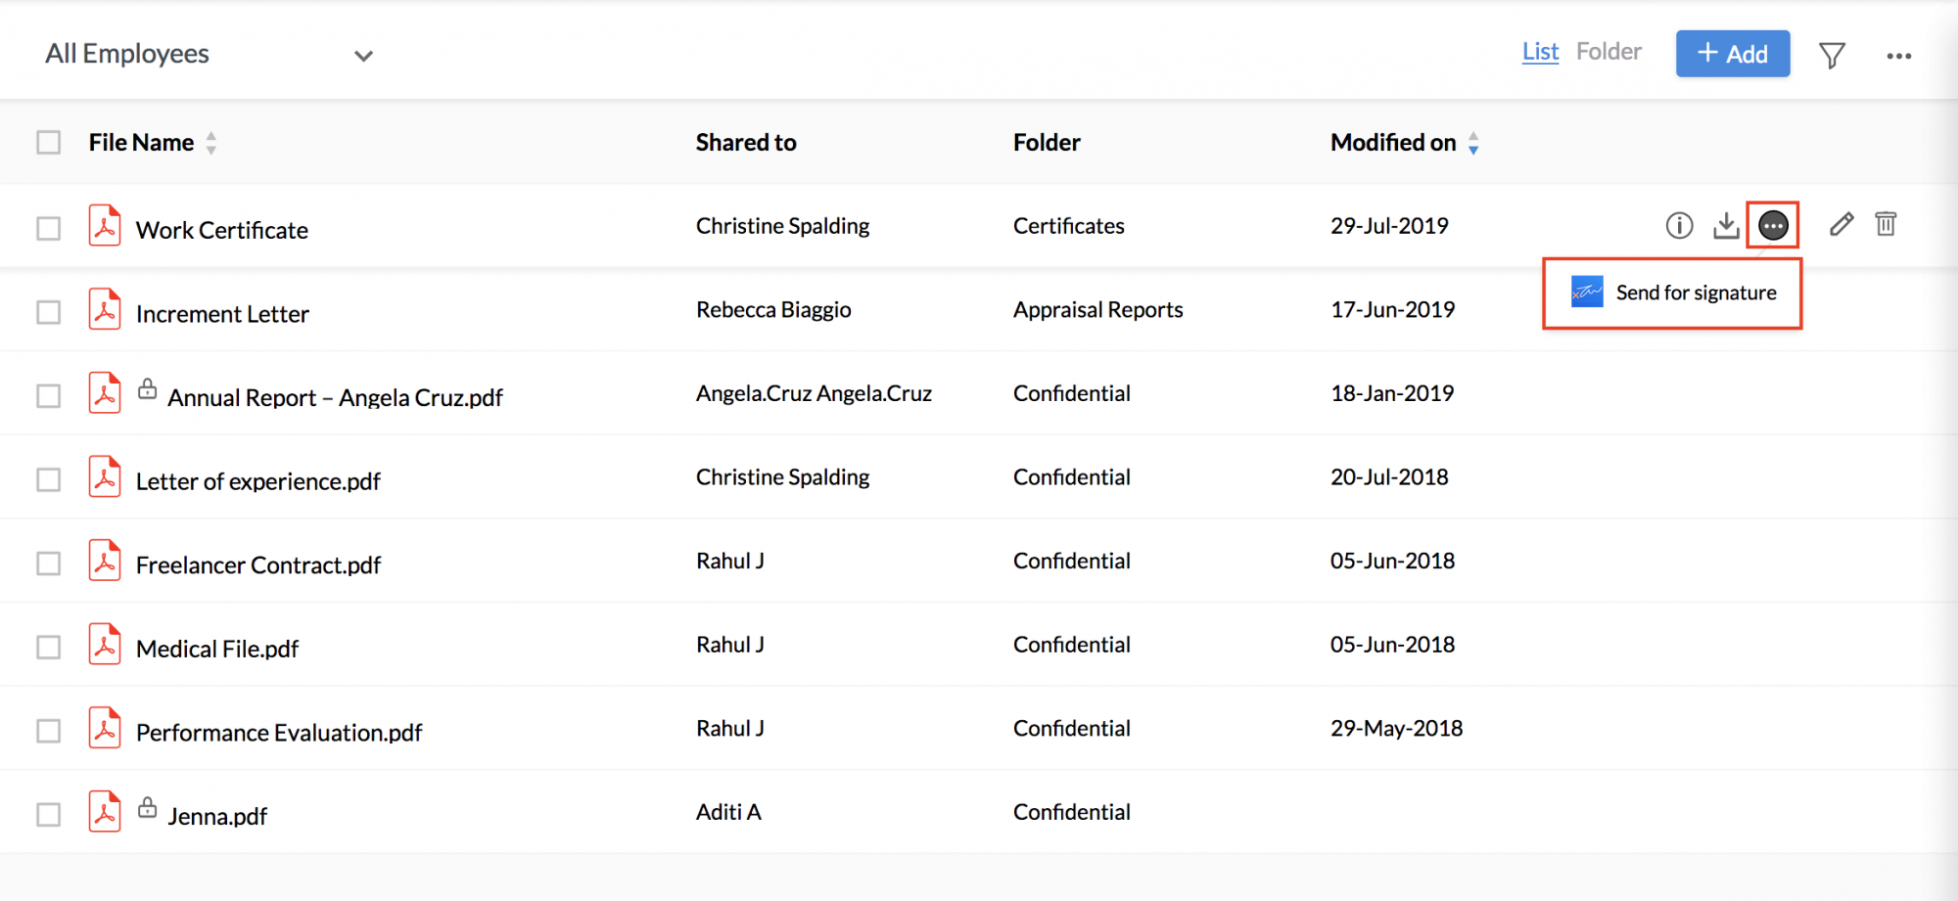The height and width of the screenshot is (901, 1958).
Task: Select the Increment Letter checkbox
Action: click(49, 312)
